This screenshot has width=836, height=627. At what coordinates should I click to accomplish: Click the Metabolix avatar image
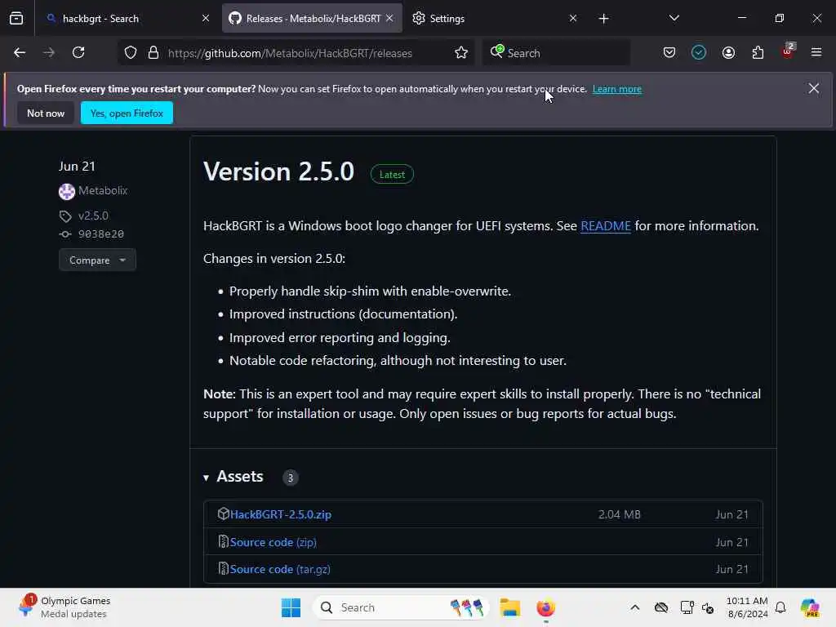click(x=67, y=191)
